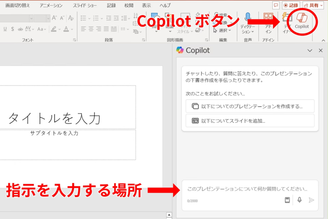Click the 記録 (Record) button
328x219 pixels.
291,5
